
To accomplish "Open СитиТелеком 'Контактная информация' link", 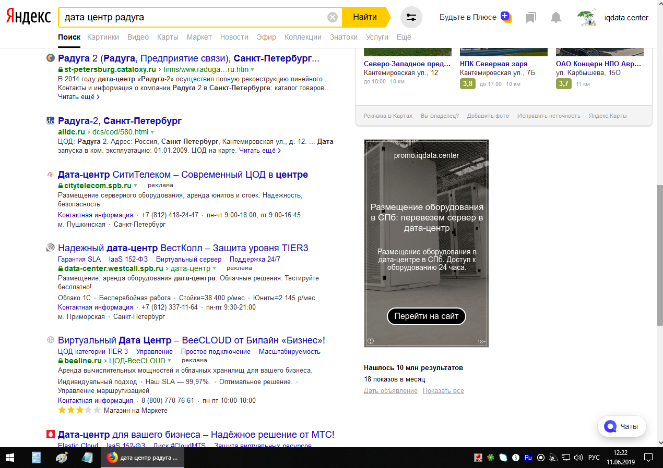I will coord(96,215).
